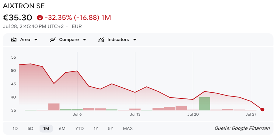The height and width of the screenshot is (137, 275).
Task: Click the Compare label
Action: point(69,40)
